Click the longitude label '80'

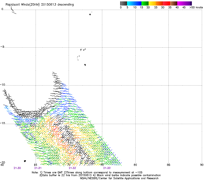135,165
